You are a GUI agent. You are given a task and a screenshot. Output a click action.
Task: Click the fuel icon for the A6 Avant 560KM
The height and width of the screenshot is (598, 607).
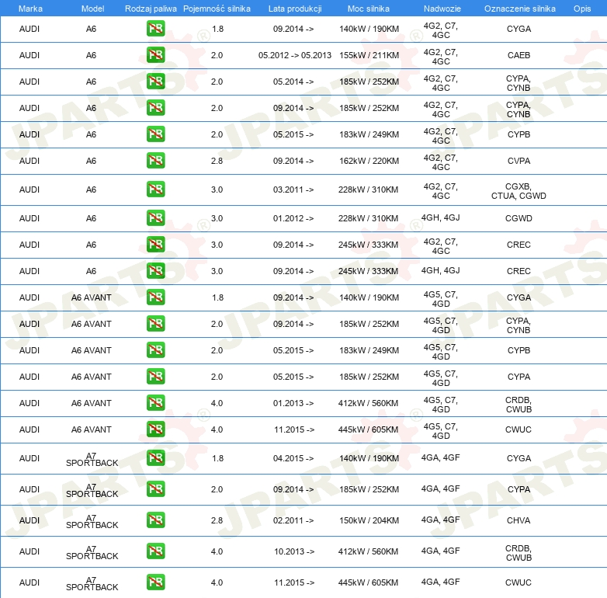[x=155, y=403]
